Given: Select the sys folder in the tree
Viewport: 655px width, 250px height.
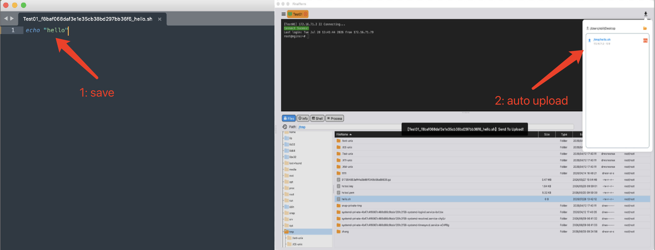Looking at the screenshot, I should (x=289, y=226).
